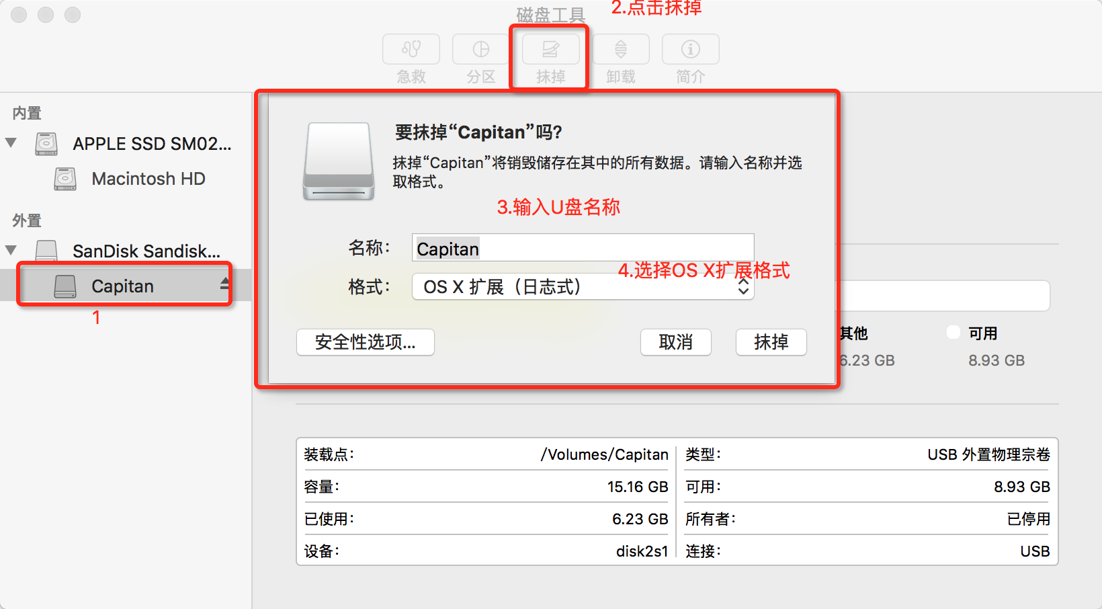Image resolution: width=1102 pixels, height=609 pixels.
Task: Open the 格式 format dropdown
Action: 583,287
